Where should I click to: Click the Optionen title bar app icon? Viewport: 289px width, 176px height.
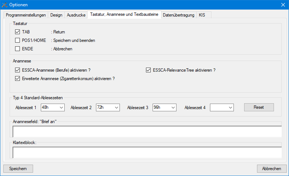[5, 5]
